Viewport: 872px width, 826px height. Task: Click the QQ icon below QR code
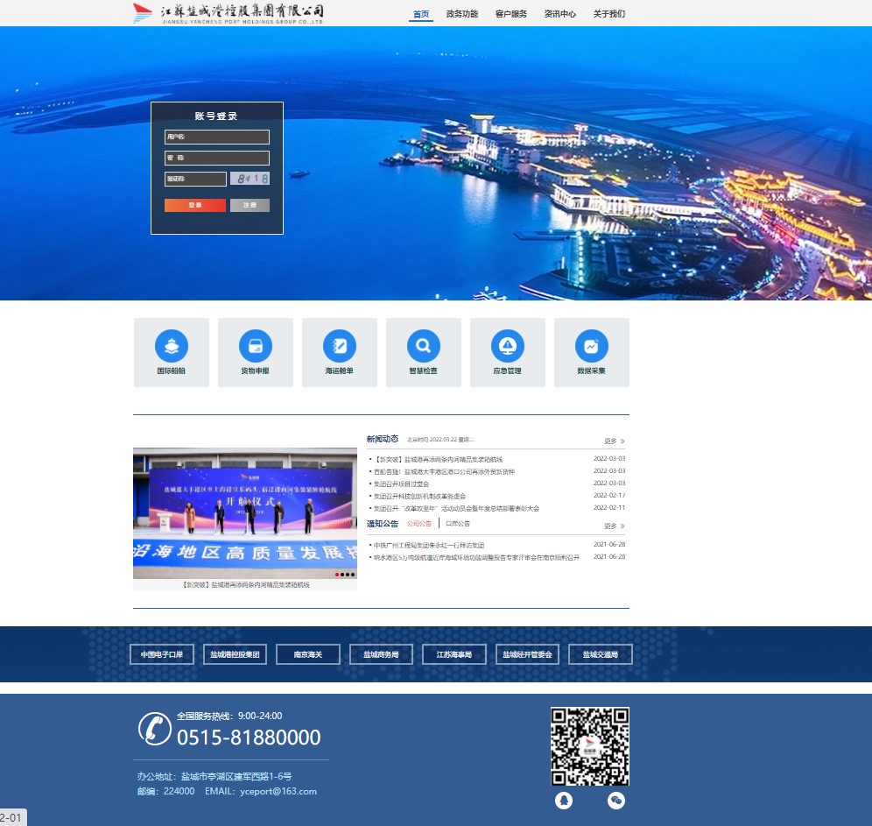pos(564,801)
